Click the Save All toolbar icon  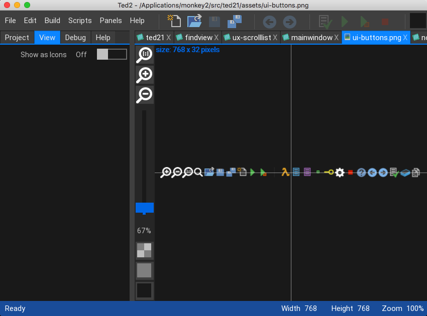235,21
